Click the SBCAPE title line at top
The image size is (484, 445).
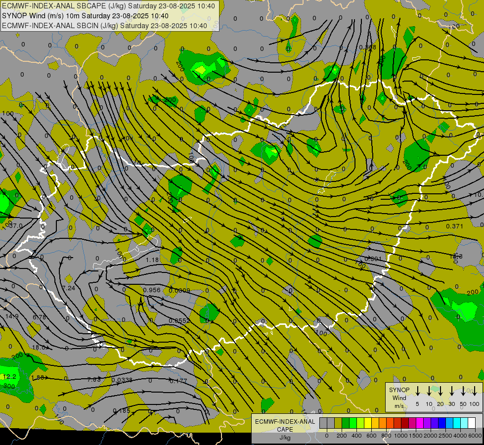pos(108,6)
